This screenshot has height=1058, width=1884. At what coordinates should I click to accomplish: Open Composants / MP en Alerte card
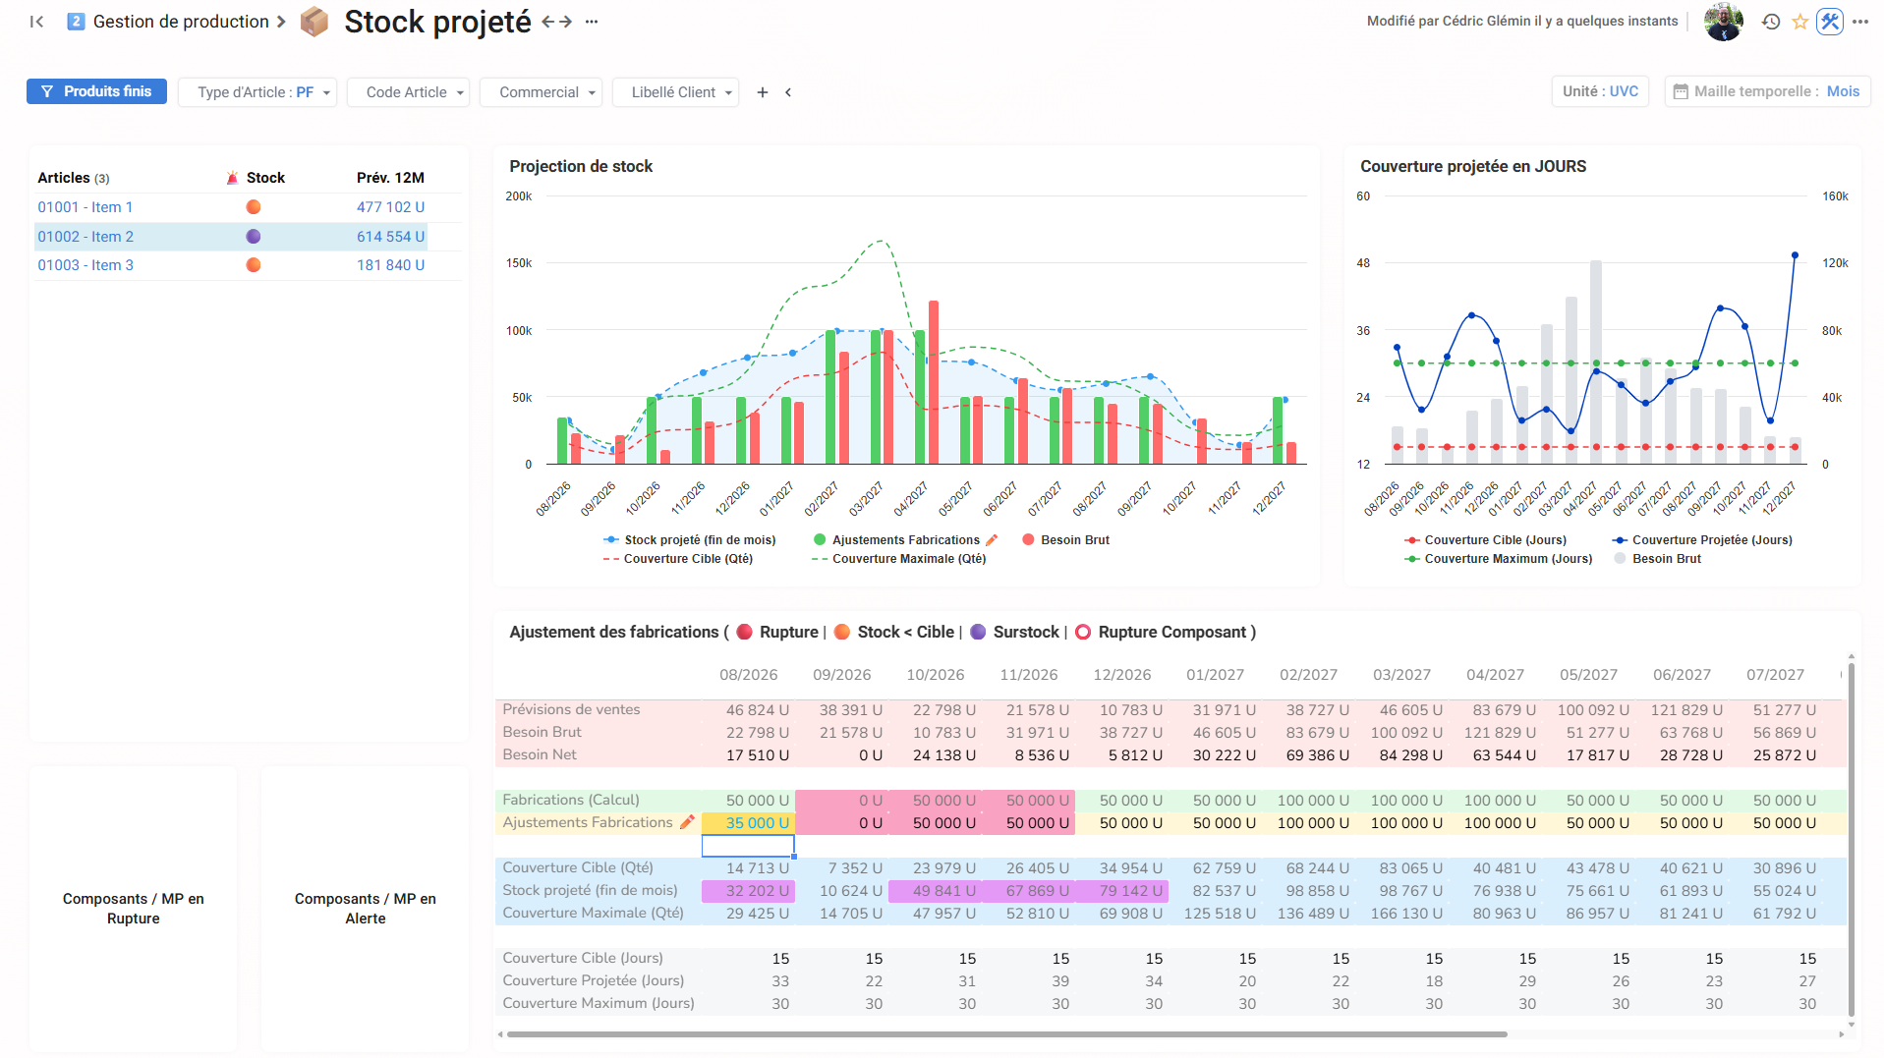(x=366, y=909)
